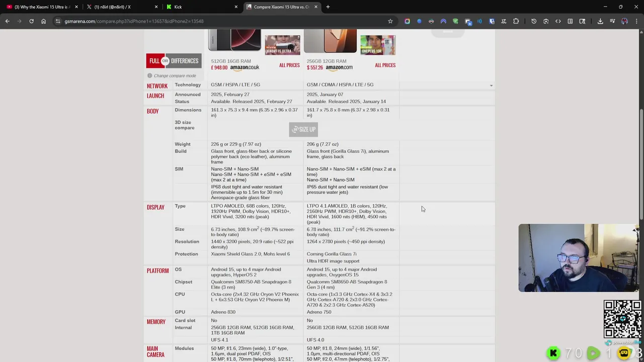Open the $557.26 amazon.com offer

tap(330, 67)
